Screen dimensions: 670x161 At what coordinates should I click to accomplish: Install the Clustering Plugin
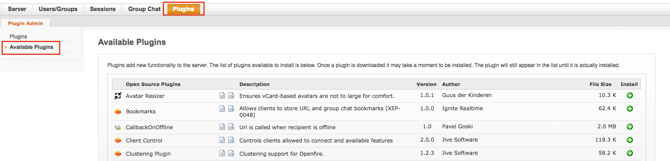(629, 153)
